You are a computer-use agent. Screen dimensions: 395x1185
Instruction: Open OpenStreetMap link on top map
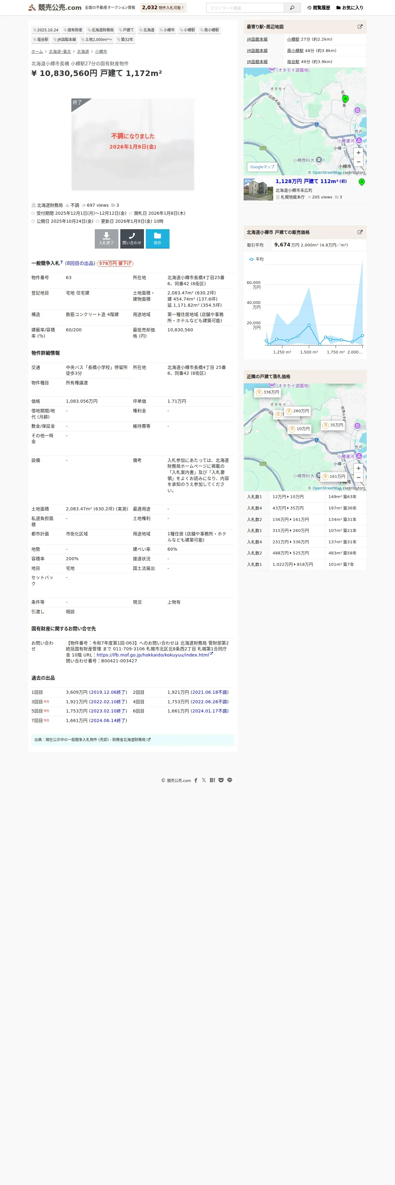[x=327, y=173]
